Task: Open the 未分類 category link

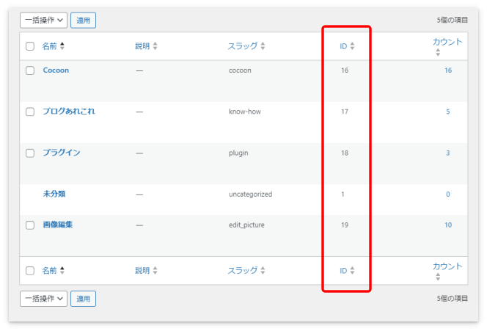Action: [54, 194]
